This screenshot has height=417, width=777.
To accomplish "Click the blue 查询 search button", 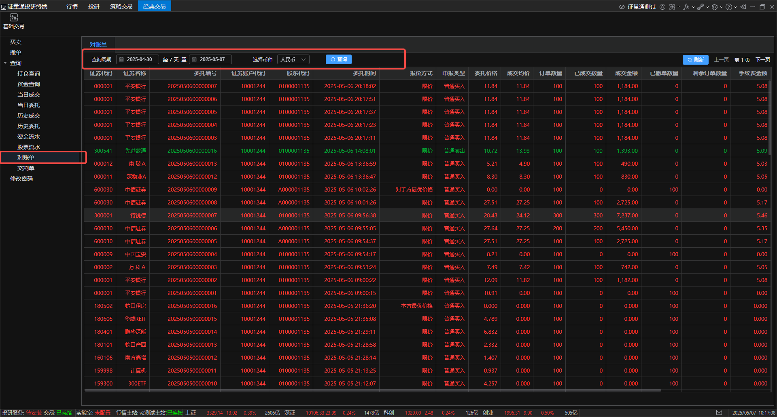I will (339, 59).
